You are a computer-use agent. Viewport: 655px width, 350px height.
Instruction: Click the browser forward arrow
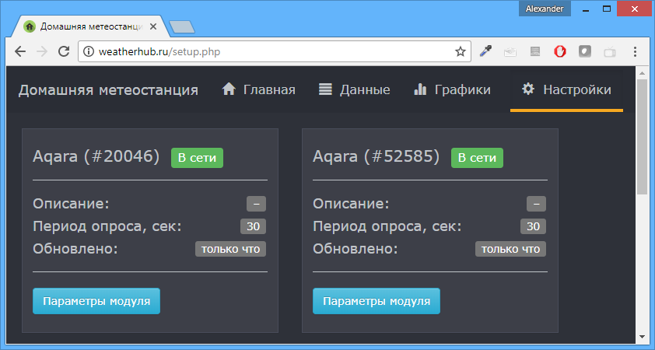[42, 51]
